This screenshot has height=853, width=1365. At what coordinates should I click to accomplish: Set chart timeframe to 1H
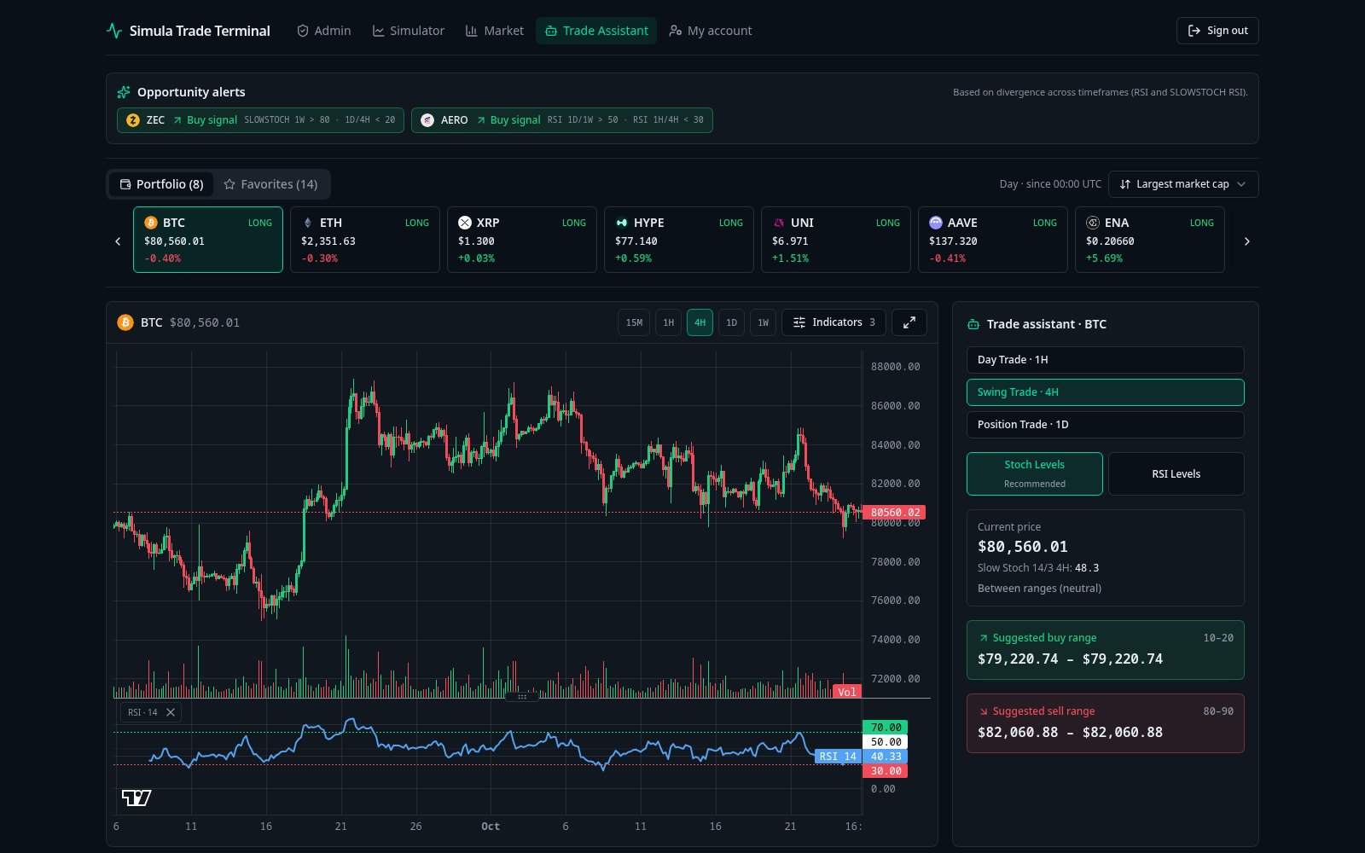pos(669,322)
